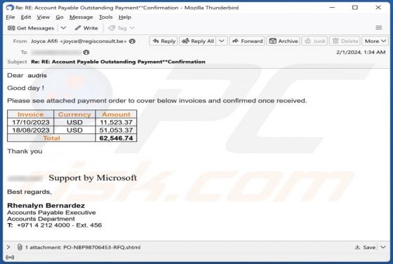Viewport: 393px width, 264px height.
Task: Open the Message menu
Action: tap(81, 17)
